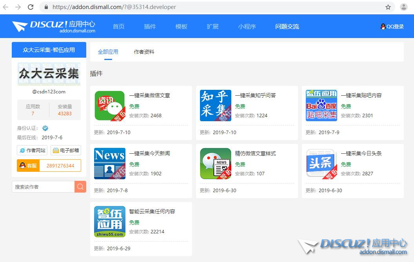Viewport: 414px width, 262px height.
Task: Open the 首页 navigation item
Action: (118, 26)
